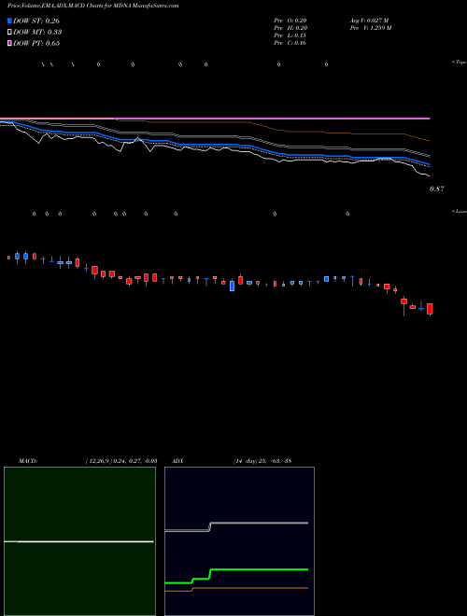467x616 pixels.
Task: Click the 'Pre L: 0.15' value
Action: [x=290, y=35]
